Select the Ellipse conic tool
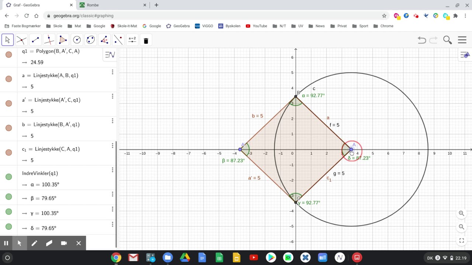The width and height of the screenshot is (472, 265). coord(90,40)
